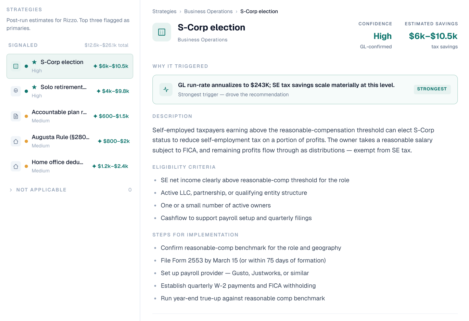Click the house icon beside Augusta Rule
Screen dimensions: 469x321
(x=15, y=141)
